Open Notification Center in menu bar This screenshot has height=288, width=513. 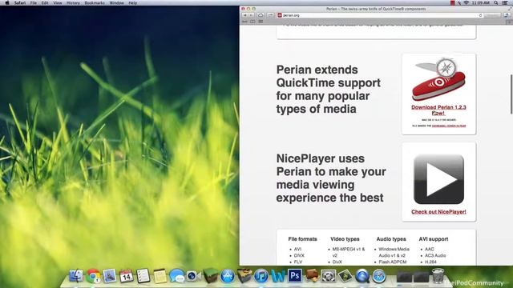[505, 3]
